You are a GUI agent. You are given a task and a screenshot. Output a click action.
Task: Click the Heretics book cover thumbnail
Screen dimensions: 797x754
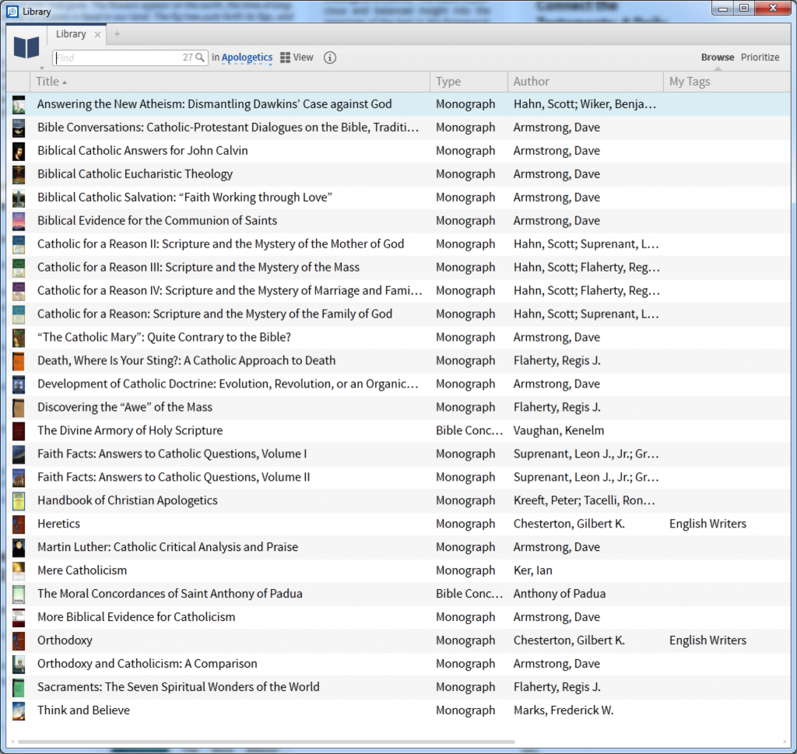click(x=19, y=524)
